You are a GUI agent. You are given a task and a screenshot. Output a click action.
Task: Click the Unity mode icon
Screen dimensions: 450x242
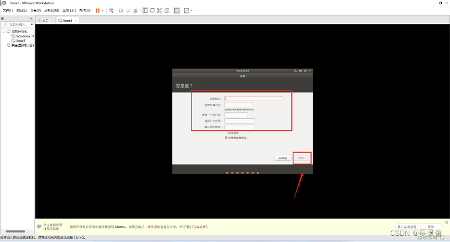[x=167, y=10]
